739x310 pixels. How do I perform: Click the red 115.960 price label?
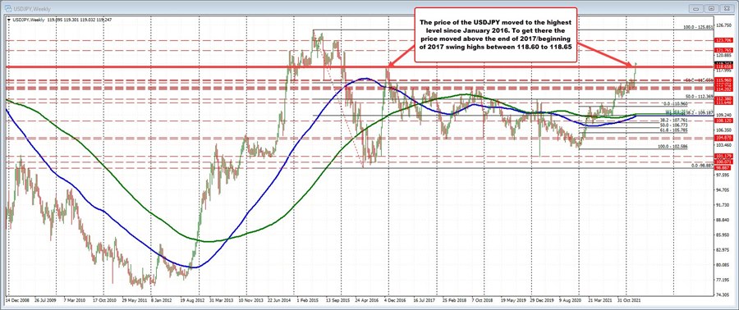723,80
